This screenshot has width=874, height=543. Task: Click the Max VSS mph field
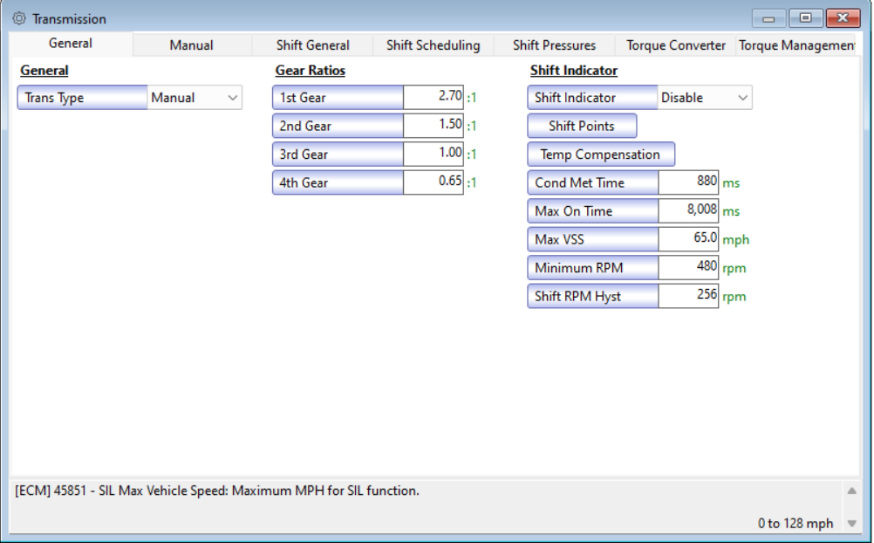[688, 239]
